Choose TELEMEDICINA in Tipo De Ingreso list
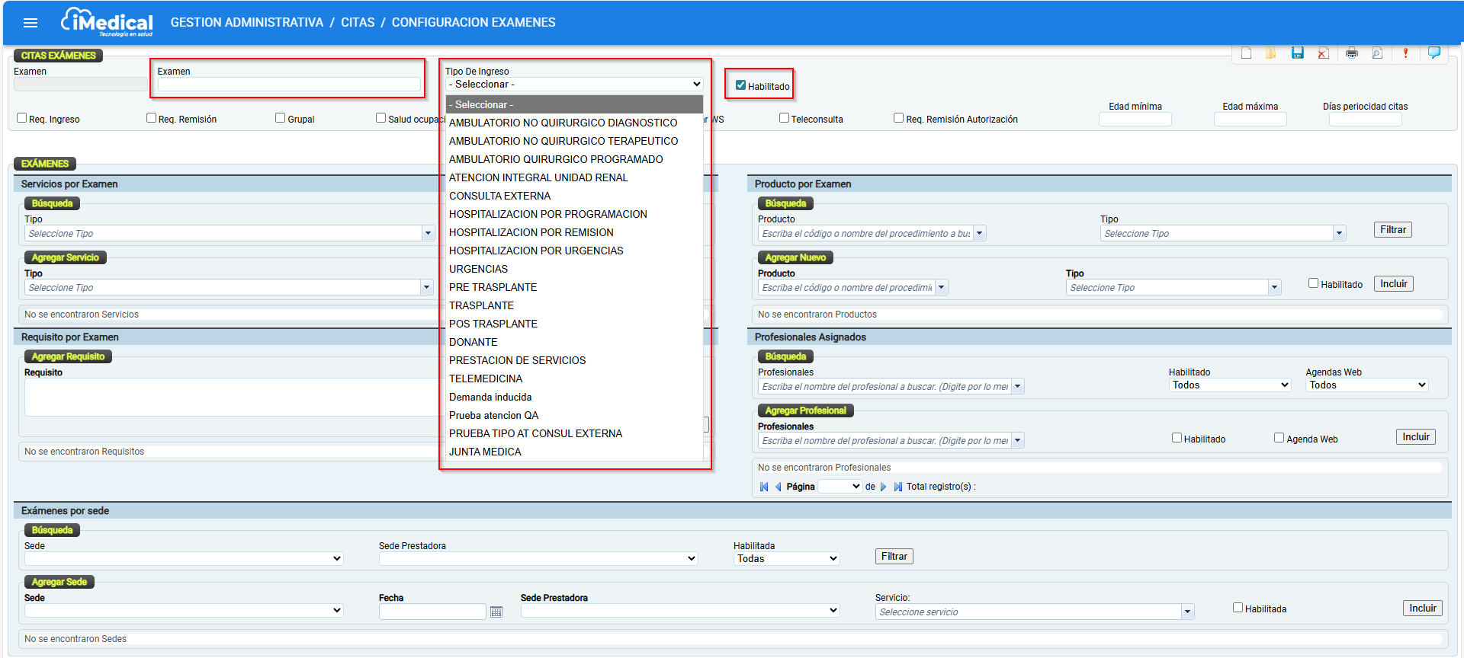Image resolution: width=1464 pixels, height=658 pixels. click(486, 379)
